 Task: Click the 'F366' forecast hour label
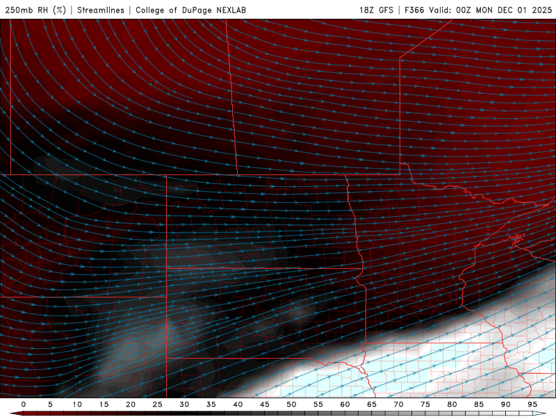tap(414, 10)
